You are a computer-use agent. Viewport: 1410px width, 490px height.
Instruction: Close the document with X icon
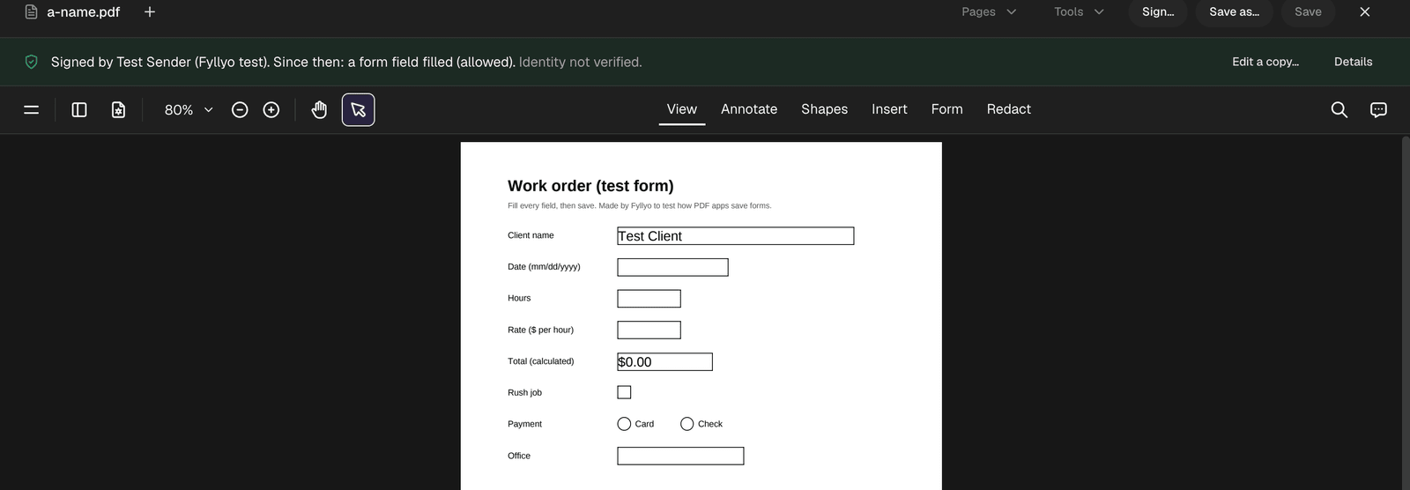click(1364, 12)
